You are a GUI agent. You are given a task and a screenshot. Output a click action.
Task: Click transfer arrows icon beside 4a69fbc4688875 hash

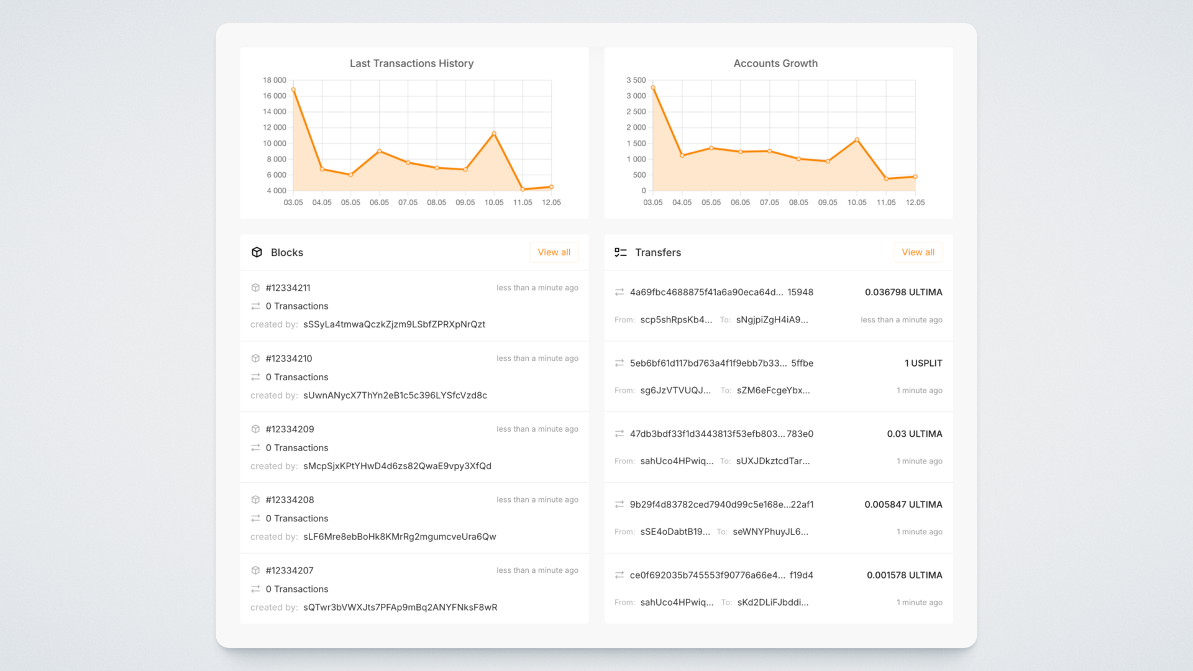[619, 292]
